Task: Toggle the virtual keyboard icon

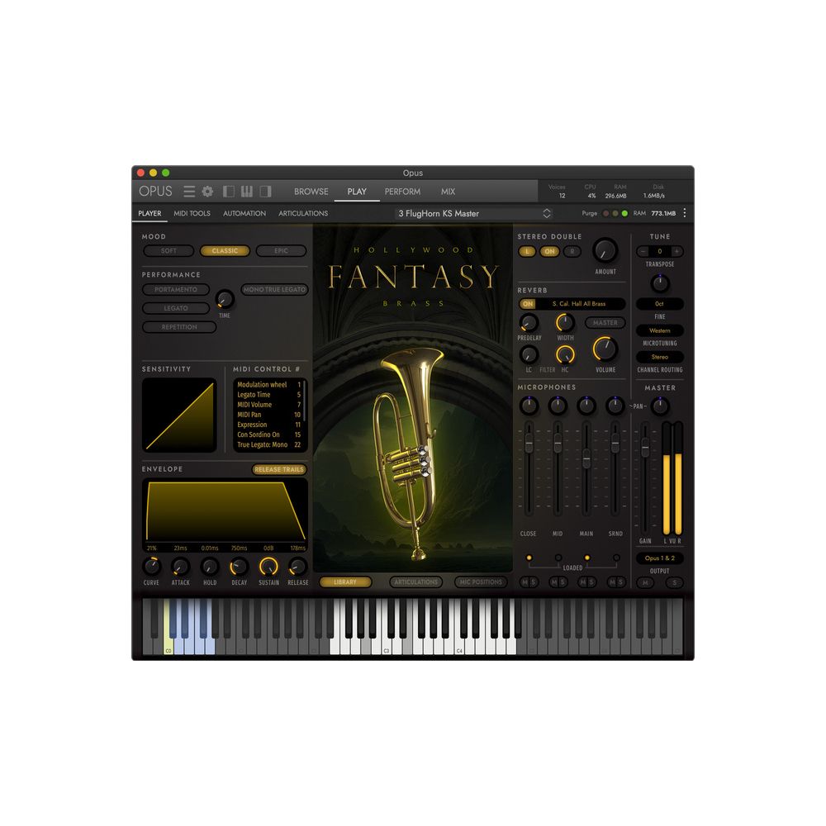Action: point(246,192)
